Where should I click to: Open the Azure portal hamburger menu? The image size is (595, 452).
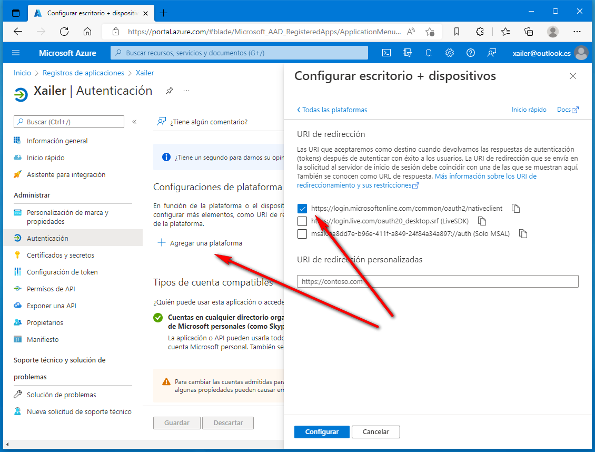tap(16, 53)
